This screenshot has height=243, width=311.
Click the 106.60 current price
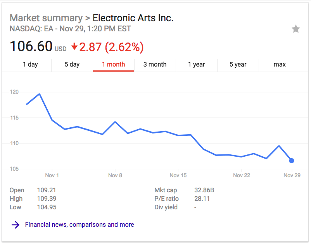click(x=31, y=46)
